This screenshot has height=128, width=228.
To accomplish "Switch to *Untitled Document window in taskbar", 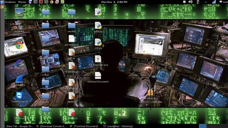I will coord(84,126).
